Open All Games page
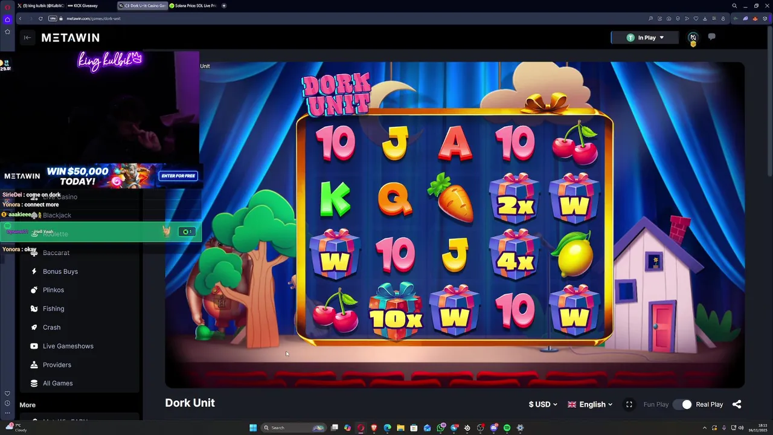 point(57,383)
